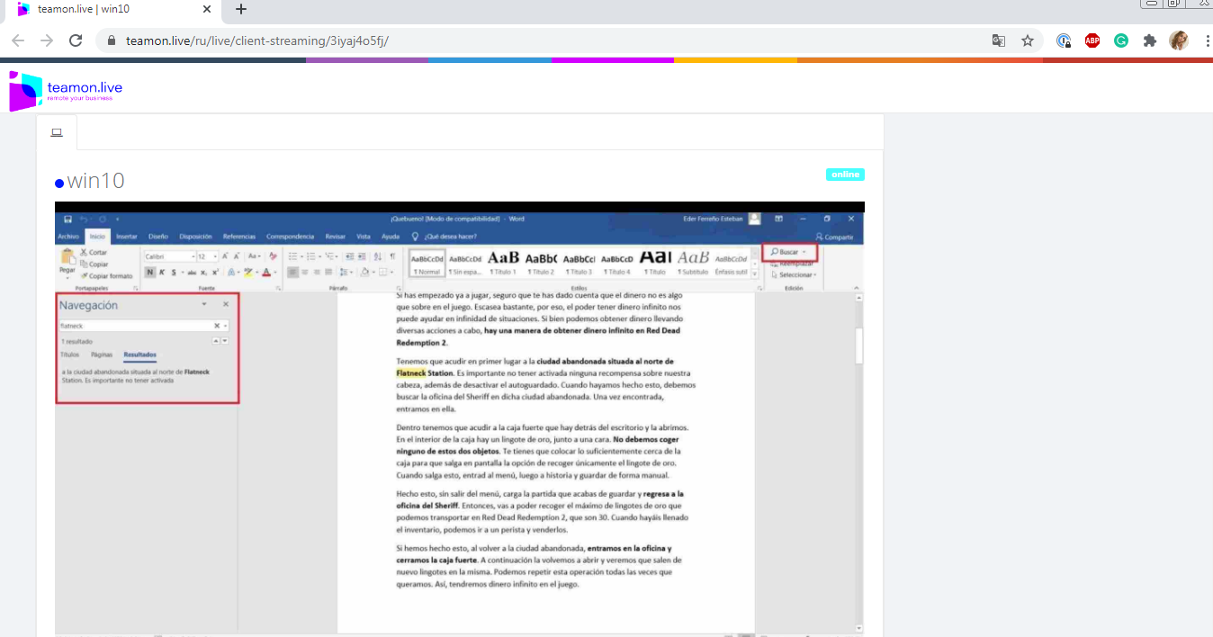This screenshot has width=1213, height=637.
Task: Apply superscript x² formatting
Action: tap(215, 272)
